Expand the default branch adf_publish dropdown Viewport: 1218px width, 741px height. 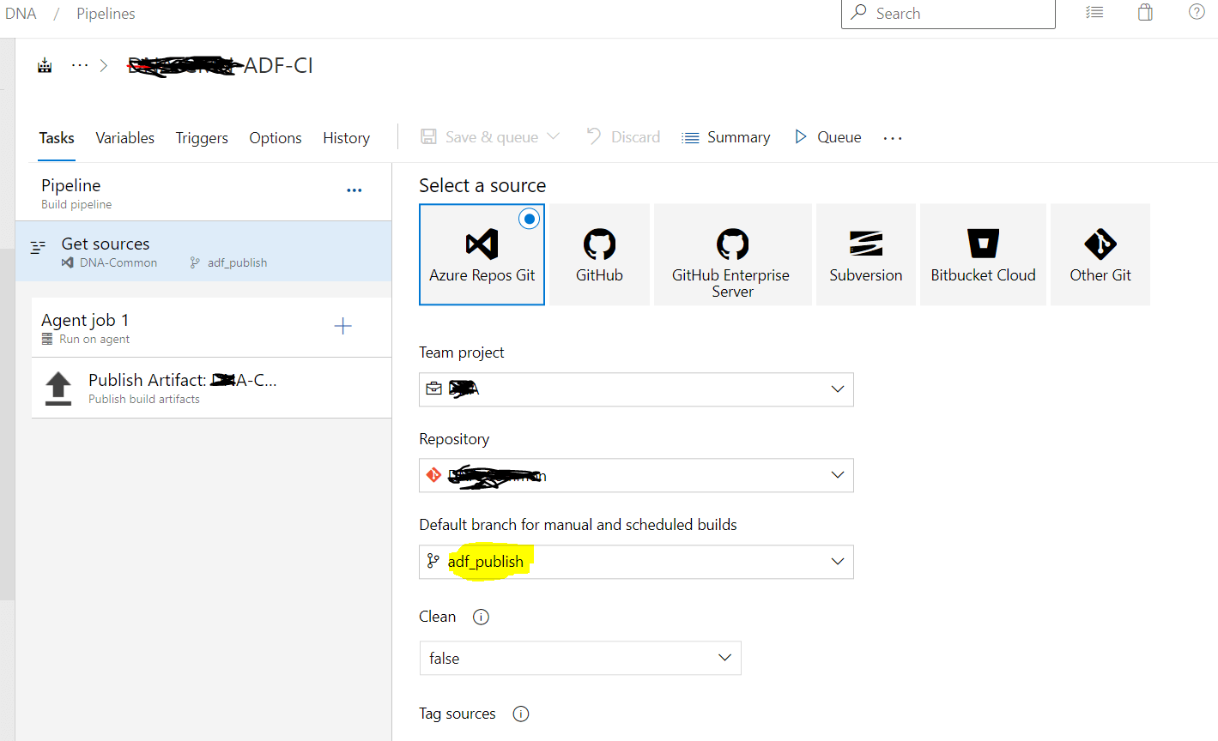coord(636,562)
